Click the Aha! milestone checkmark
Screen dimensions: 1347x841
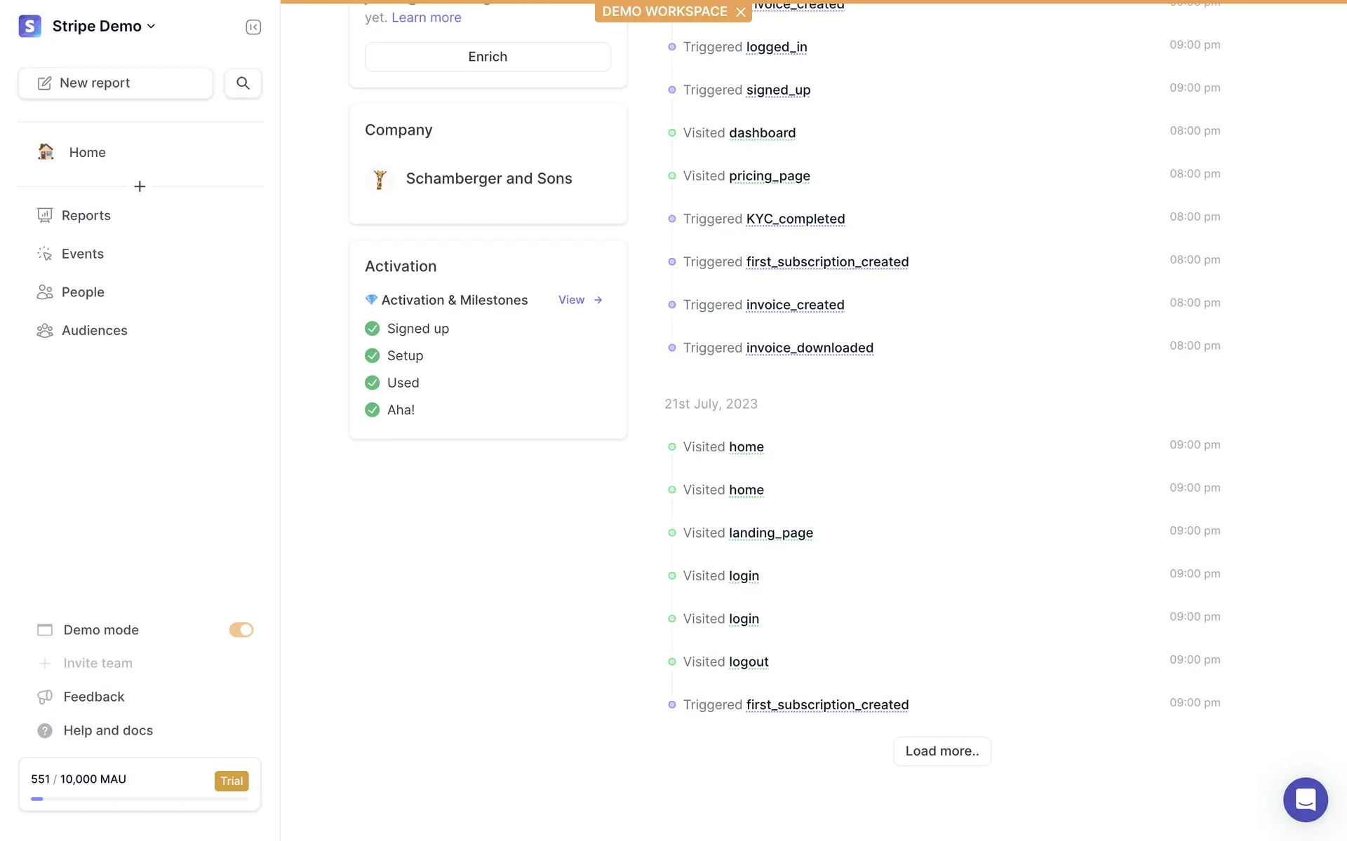click(x=373, y=410)
